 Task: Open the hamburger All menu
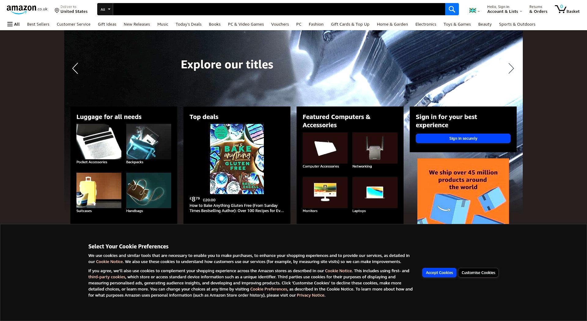tap(13, 24)
